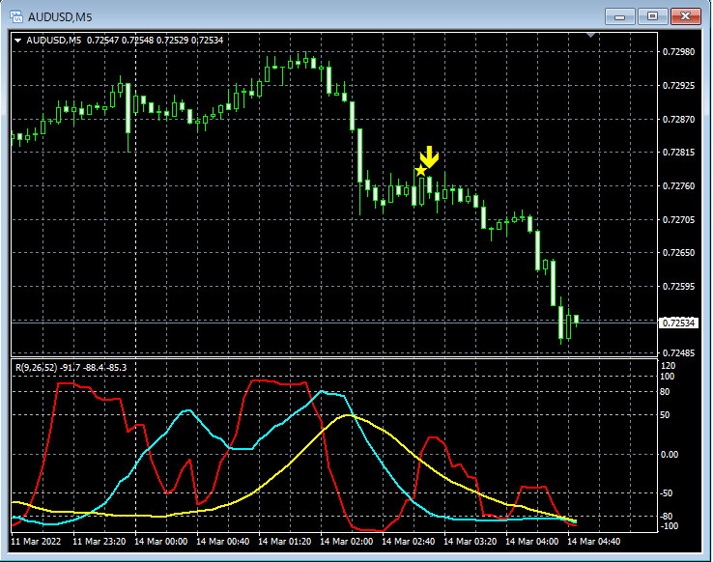The width and height of the screenshot is (713, 562).
Task: Click the 14 Mar 04:40 time axis label
Action: click(x=594, y=542)
